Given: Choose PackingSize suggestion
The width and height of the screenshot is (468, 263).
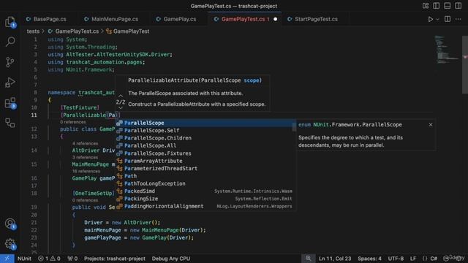Looking at the screenshot, I should pos(205,199).
